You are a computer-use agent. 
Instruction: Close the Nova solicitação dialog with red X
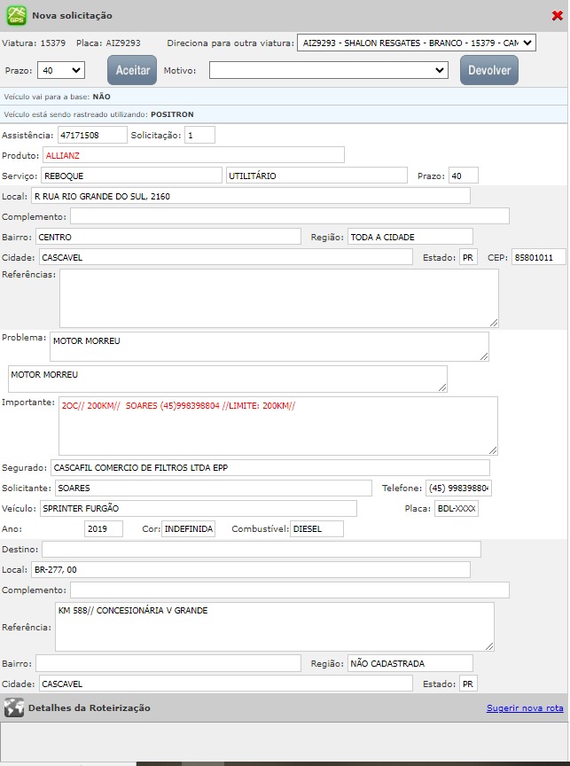(557, 15)
